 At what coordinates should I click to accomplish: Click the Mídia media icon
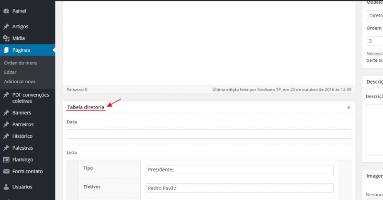pos(6,38)
